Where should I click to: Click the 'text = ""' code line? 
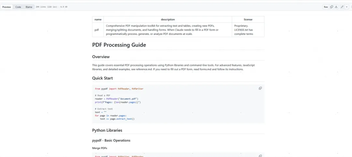(x=101, y=112)
